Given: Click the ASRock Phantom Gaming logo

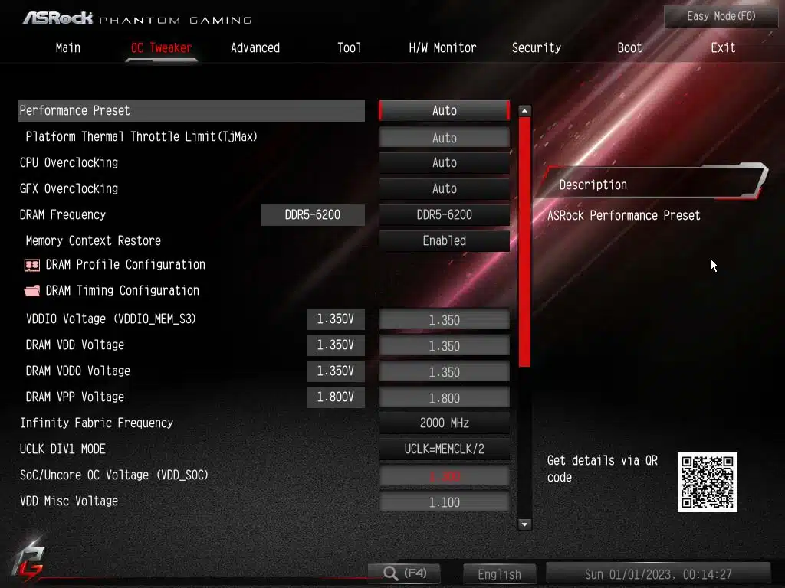Looking at the screenshot, I should [x=137, y=18].
